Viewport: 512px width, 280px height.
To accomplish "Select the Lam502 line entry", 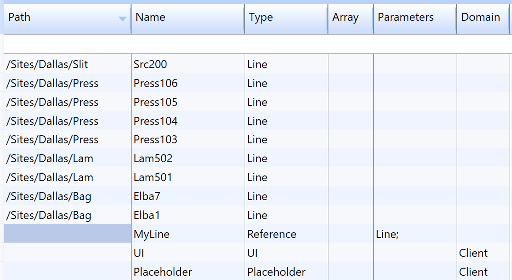I will 153,158.
